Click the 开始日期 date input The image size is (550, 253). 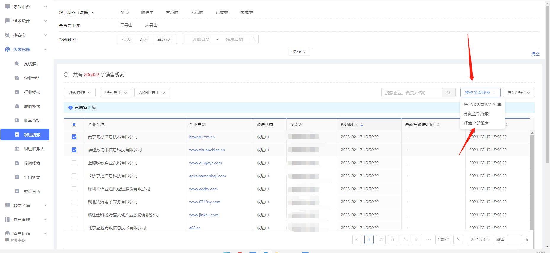[x=201, y=39]
